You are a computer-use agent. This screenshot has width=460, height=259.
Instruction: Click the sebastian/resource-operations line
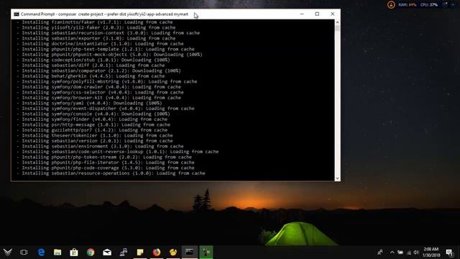(x=111, y=173)
